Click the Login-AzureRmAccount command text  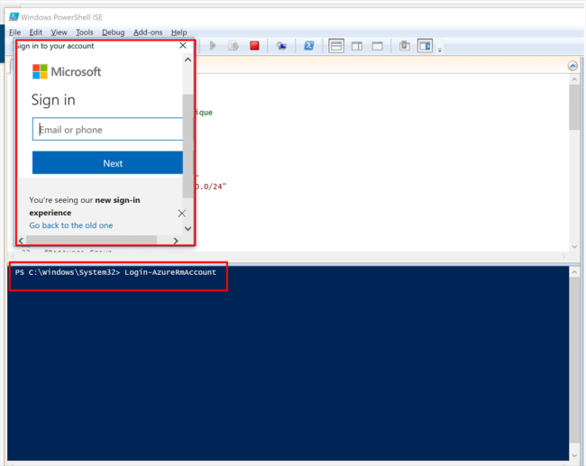(170, 272)
